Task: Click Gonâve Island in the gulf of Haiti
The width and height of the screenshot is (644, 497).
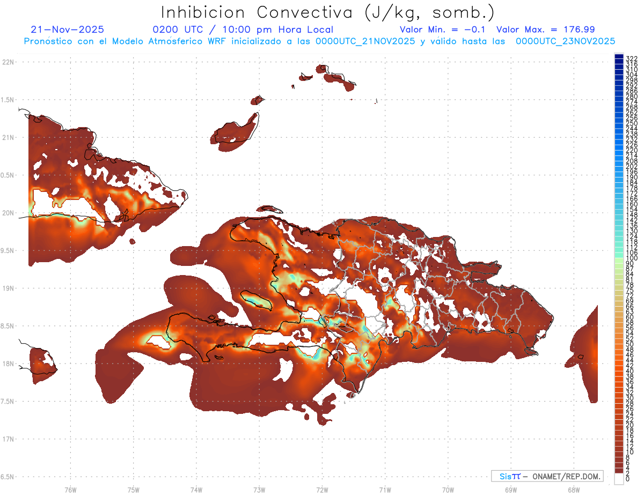Action: (257, 299)
